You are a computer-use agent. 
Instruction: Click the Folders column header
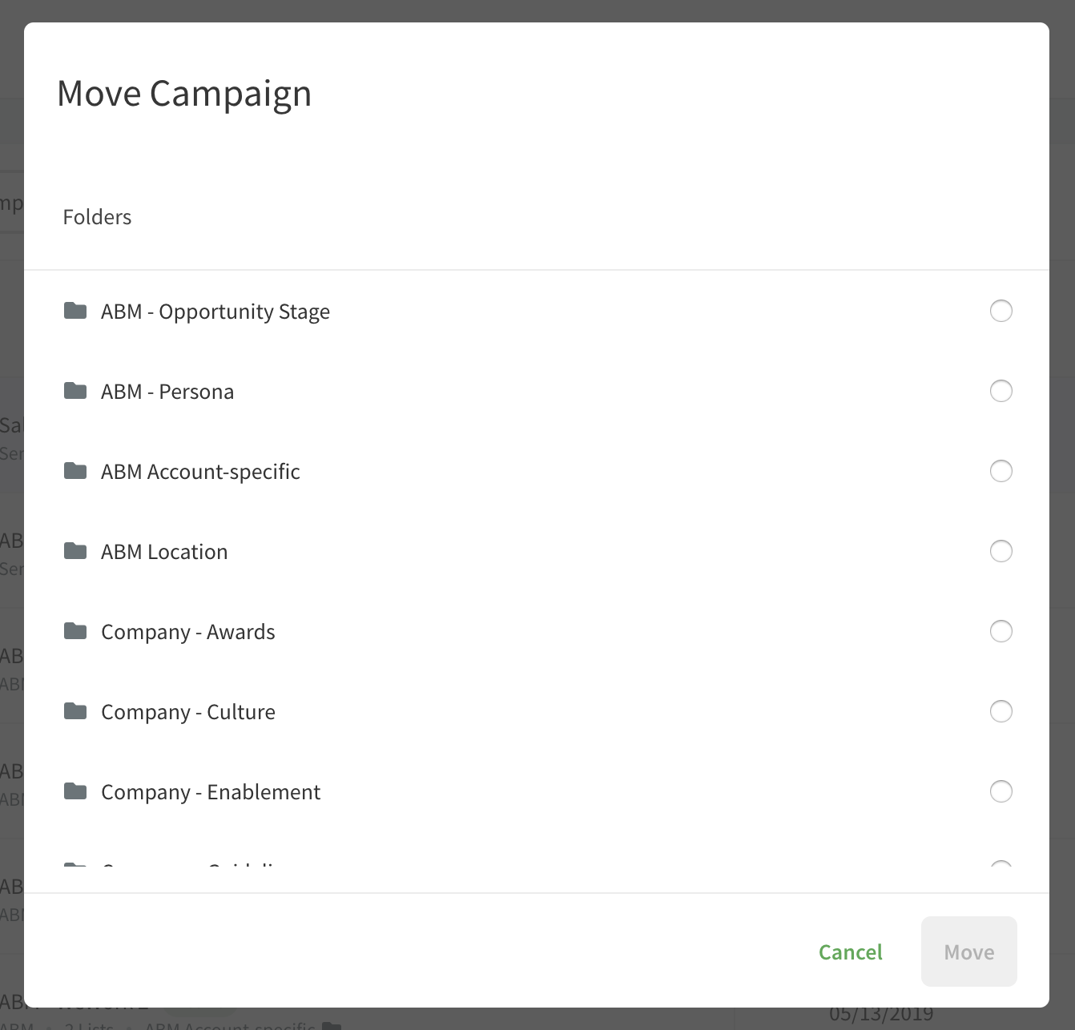pos(97,217)
